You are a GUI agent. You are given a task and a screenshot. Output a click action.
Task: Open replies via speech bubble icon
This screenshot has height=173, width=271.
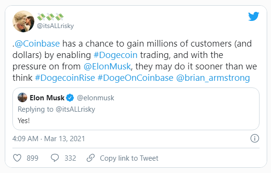pyautogui.click(x=55, y=158)
